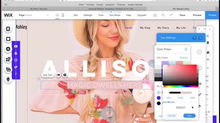Open the Page Home dropdown
The width and height of the screenshot is (220, 123).
click(x=34, y=15)
